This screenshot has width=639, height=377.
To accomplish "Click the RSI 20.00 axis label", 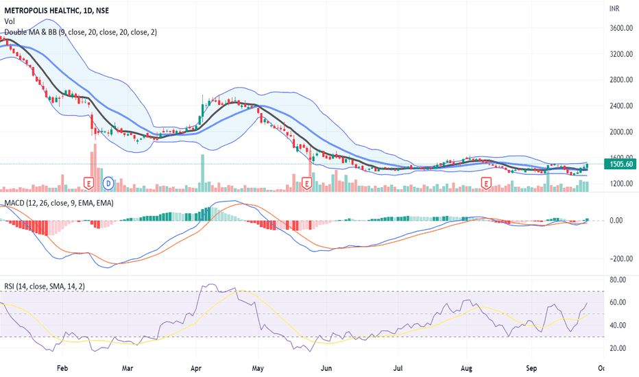I will click(618, 348).
